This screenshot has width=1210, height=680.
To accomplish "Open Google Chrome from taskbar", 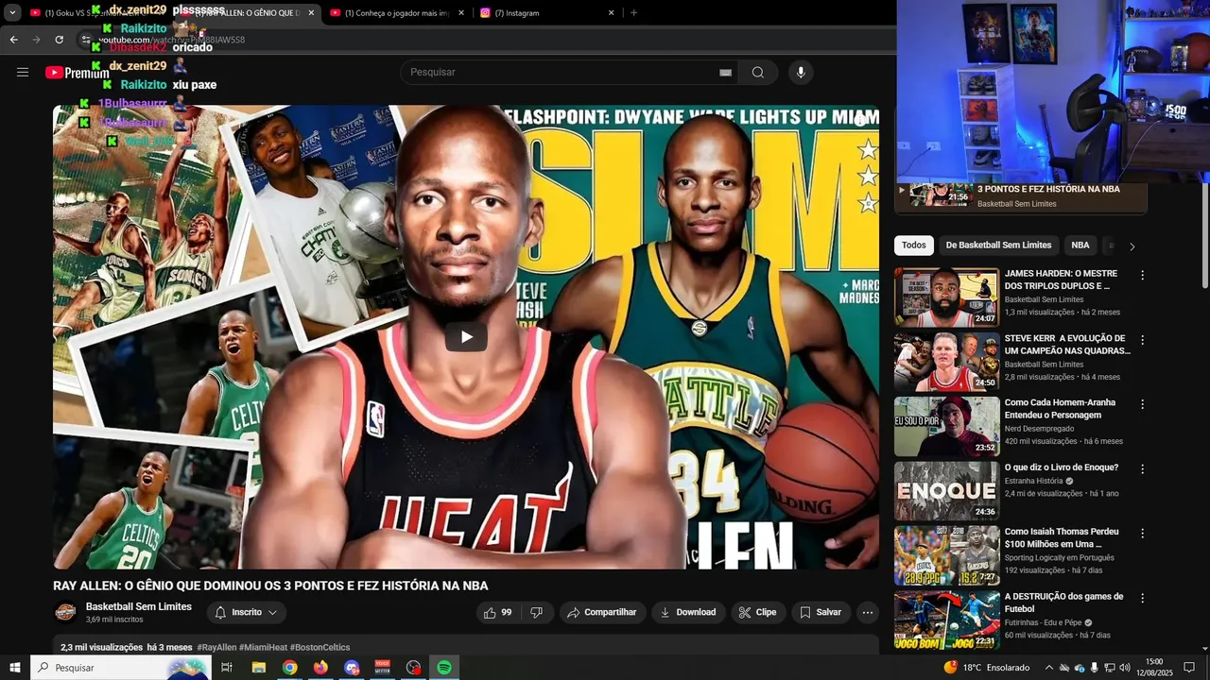I will tap(289, 668).
